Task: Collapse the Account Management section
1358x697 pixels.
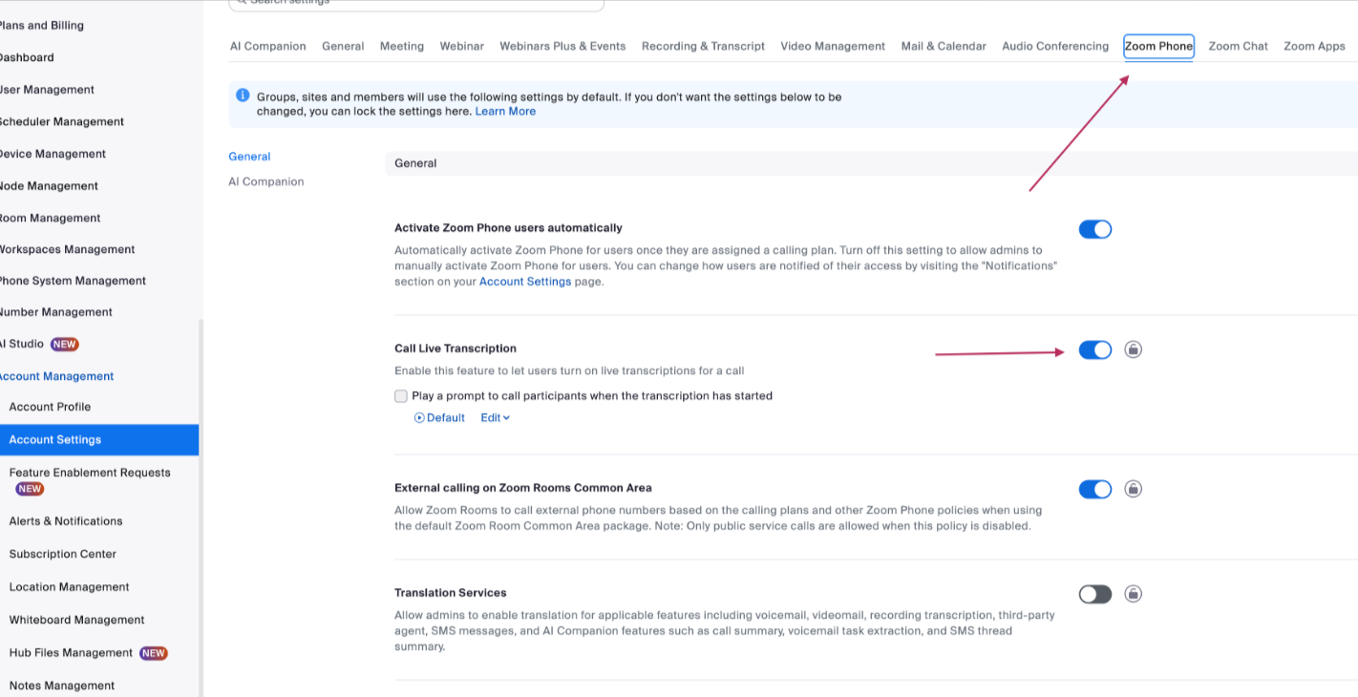Action: [x=56, y=376]
